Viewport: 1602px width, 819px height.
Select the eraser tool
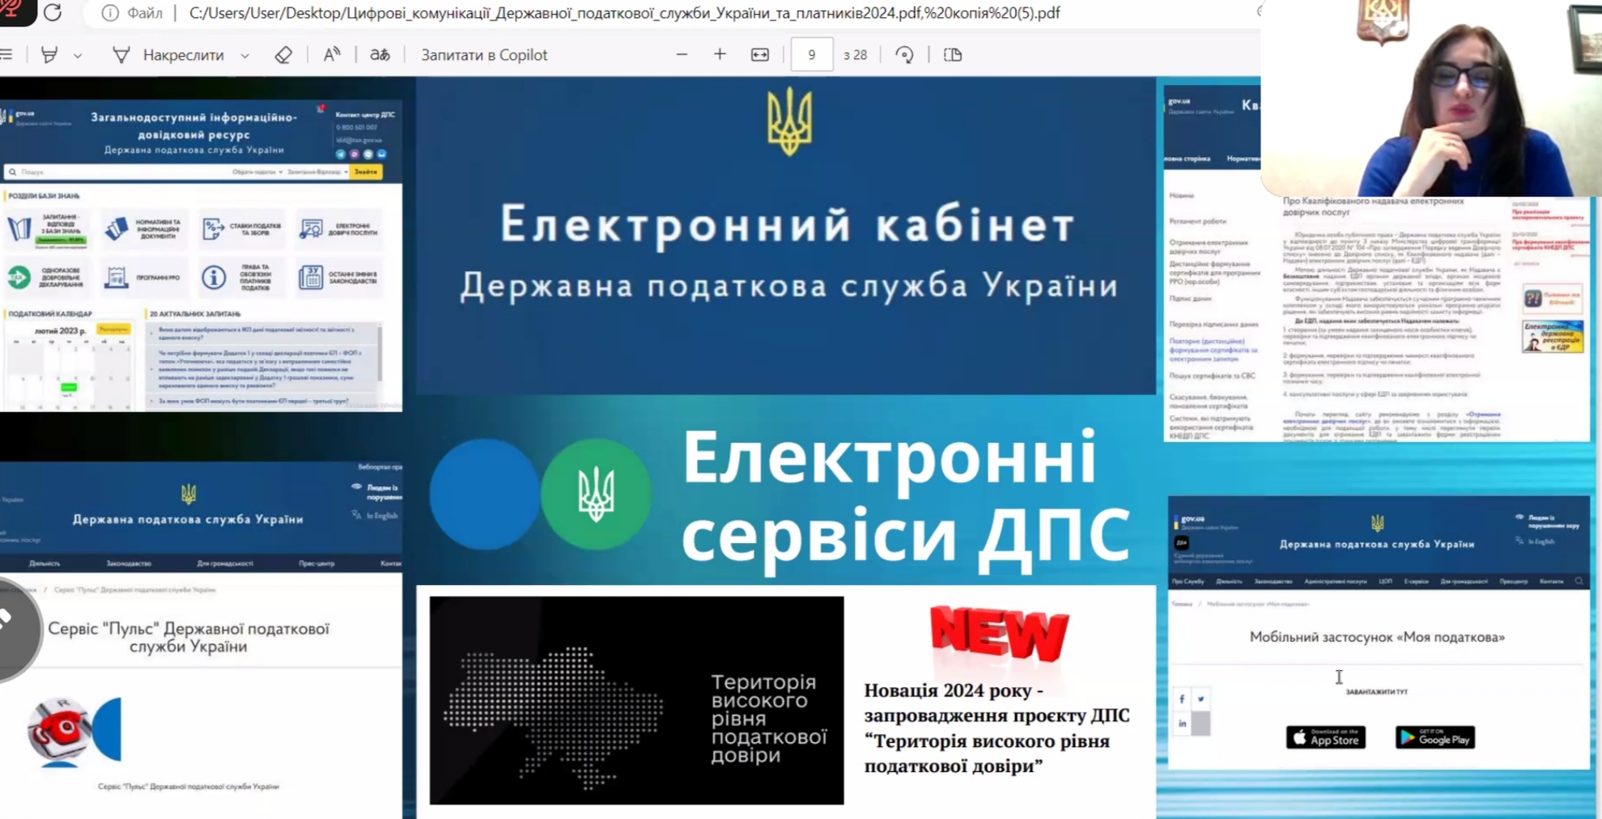283,55
